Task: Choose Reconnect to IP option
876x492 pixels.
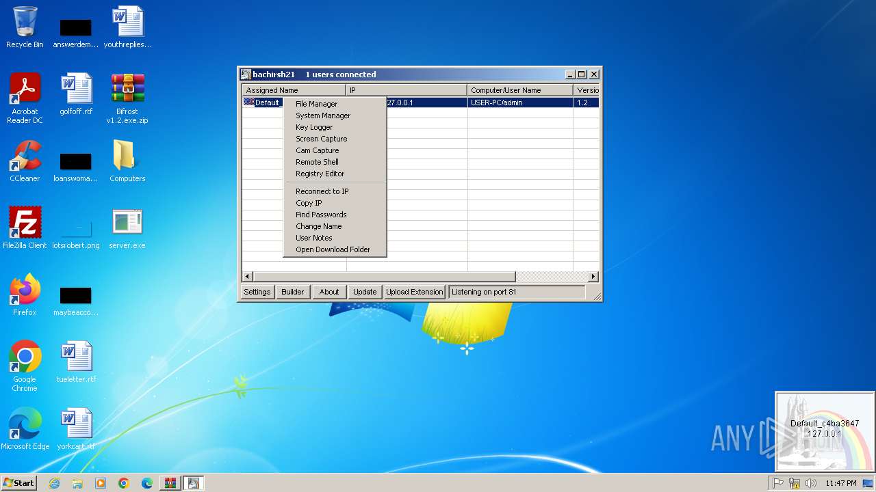Action: click(x=335, y=191)
